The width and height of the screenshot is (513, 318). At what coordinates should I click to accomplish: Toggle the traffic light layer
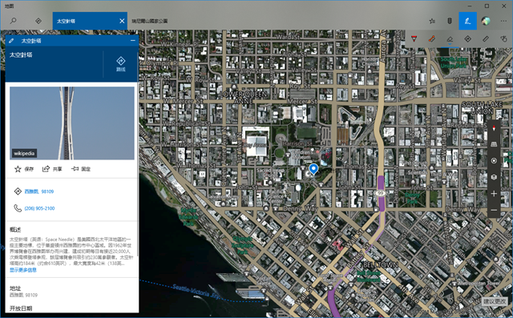point(450,21)
